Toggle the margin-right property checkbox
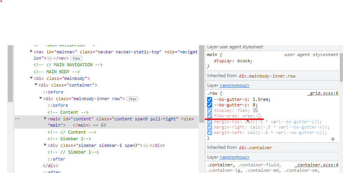This screenshot has width=343, height=173. click(x=210, y=127)
